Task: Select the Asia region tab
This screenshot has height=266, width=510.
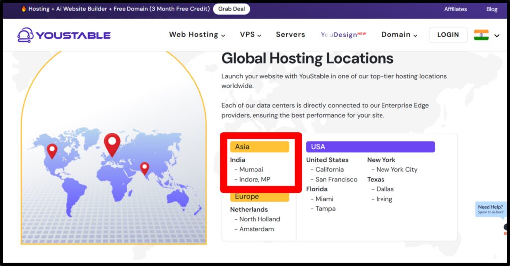Action: point(259,147)
